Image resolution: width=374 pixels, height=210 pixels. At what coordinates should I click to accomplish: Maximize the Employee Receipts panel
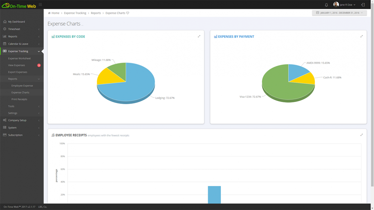pos(362,135)
